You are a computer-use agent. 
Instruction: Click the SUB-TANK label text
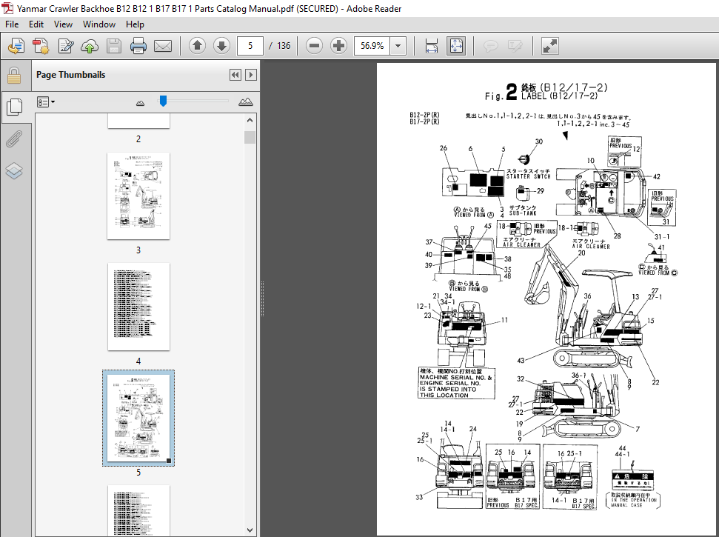(522, 213)
